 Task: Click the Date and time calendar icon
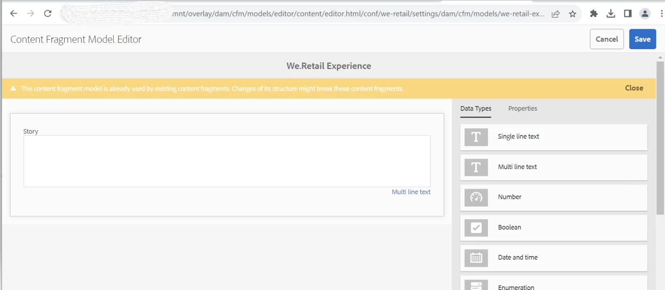(x=476, y=257)
